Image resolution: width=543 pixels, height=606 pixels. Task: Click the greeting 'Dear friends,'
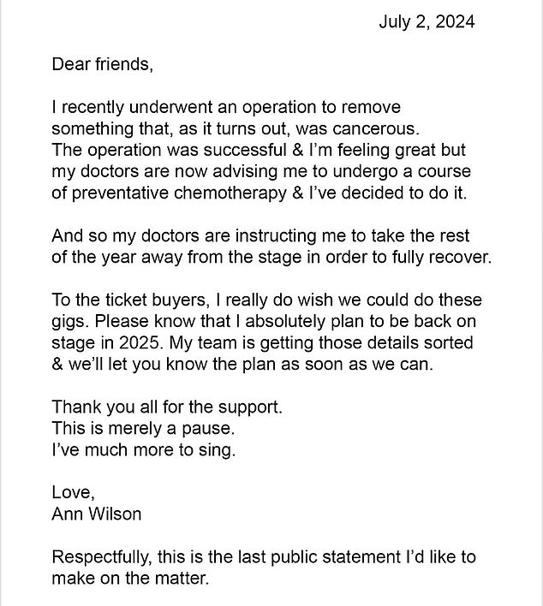pos(103,64)
